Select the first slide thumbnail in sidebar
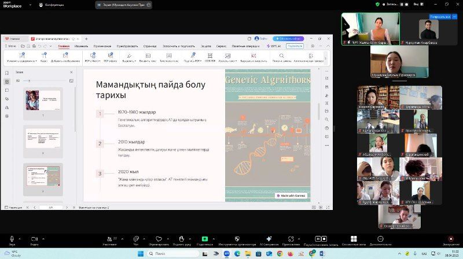The height and width of the screenshot is (259, 463). point(43,100)
